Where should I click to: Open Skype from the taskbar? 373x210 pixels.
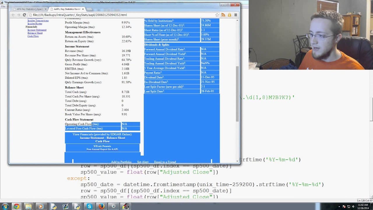pos(89,206)
